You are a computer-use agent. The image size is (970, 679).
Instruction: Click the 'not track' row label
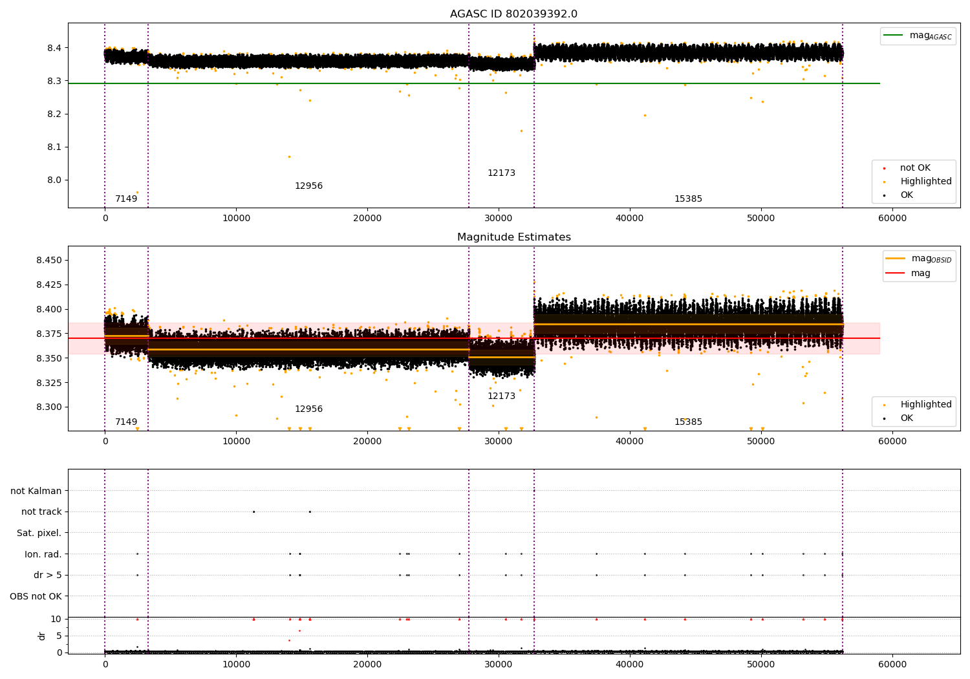[x=41, y=512]
